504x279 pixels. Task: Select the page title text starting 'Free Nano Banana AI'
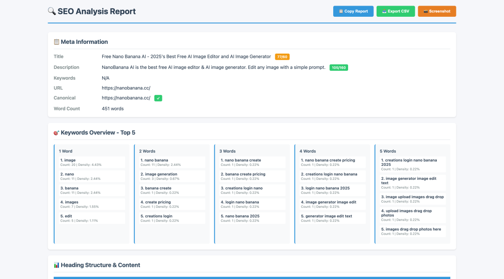(x=186, y=56)
